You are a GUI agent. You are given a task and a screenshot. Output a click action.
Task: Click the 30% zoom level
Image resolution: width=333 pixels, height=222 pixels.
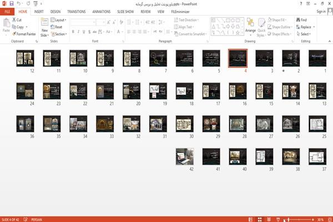320,219
